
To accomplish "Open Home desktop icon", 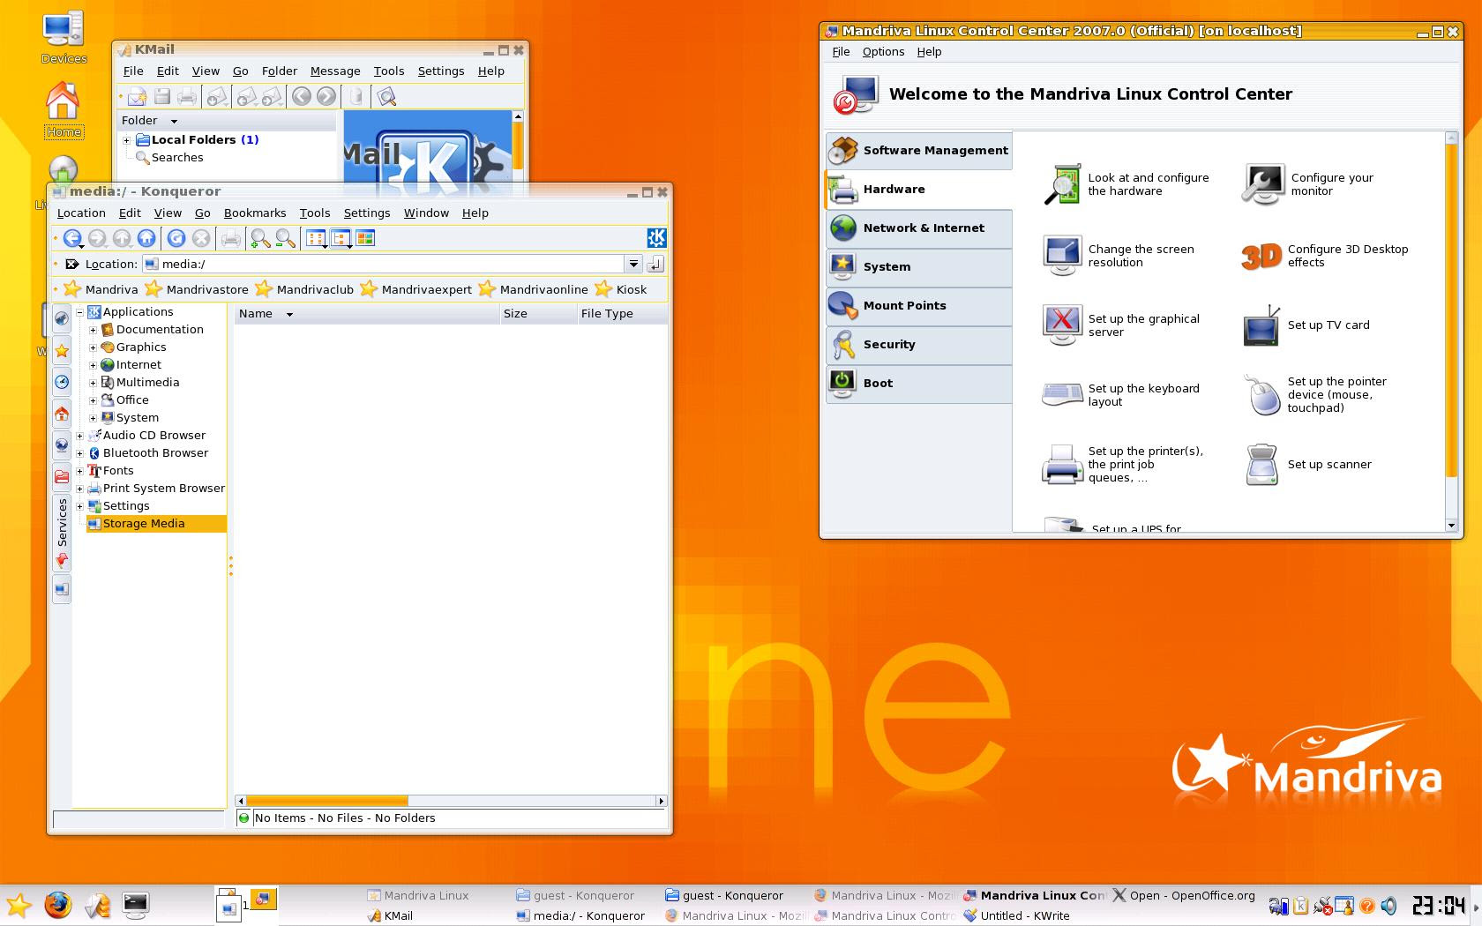I will tap(64, 110).
